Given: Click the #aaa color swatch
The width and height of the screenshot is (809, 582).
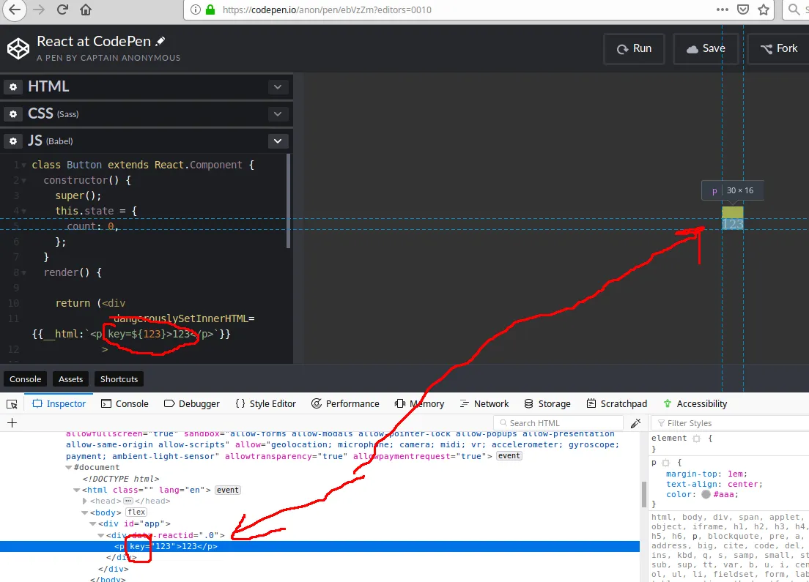Looking at the screenshot, I should (706, 494).
